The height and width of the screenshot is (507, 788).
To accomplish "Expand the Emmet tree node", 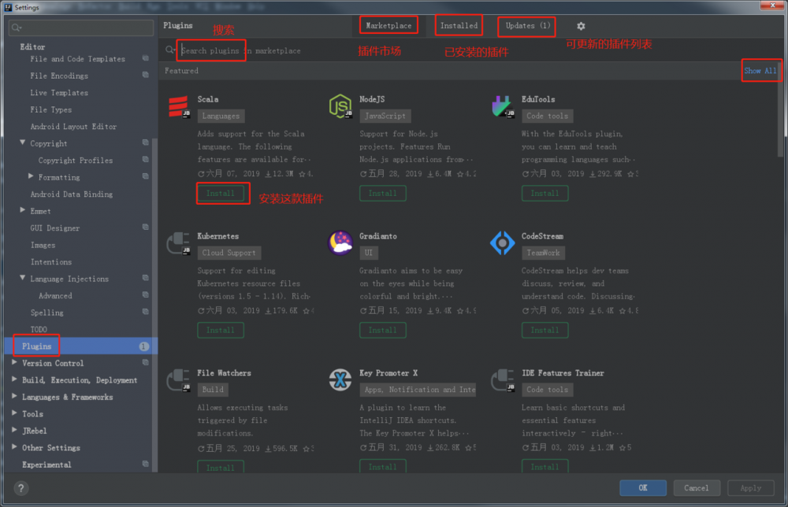I will pos(23,210).
